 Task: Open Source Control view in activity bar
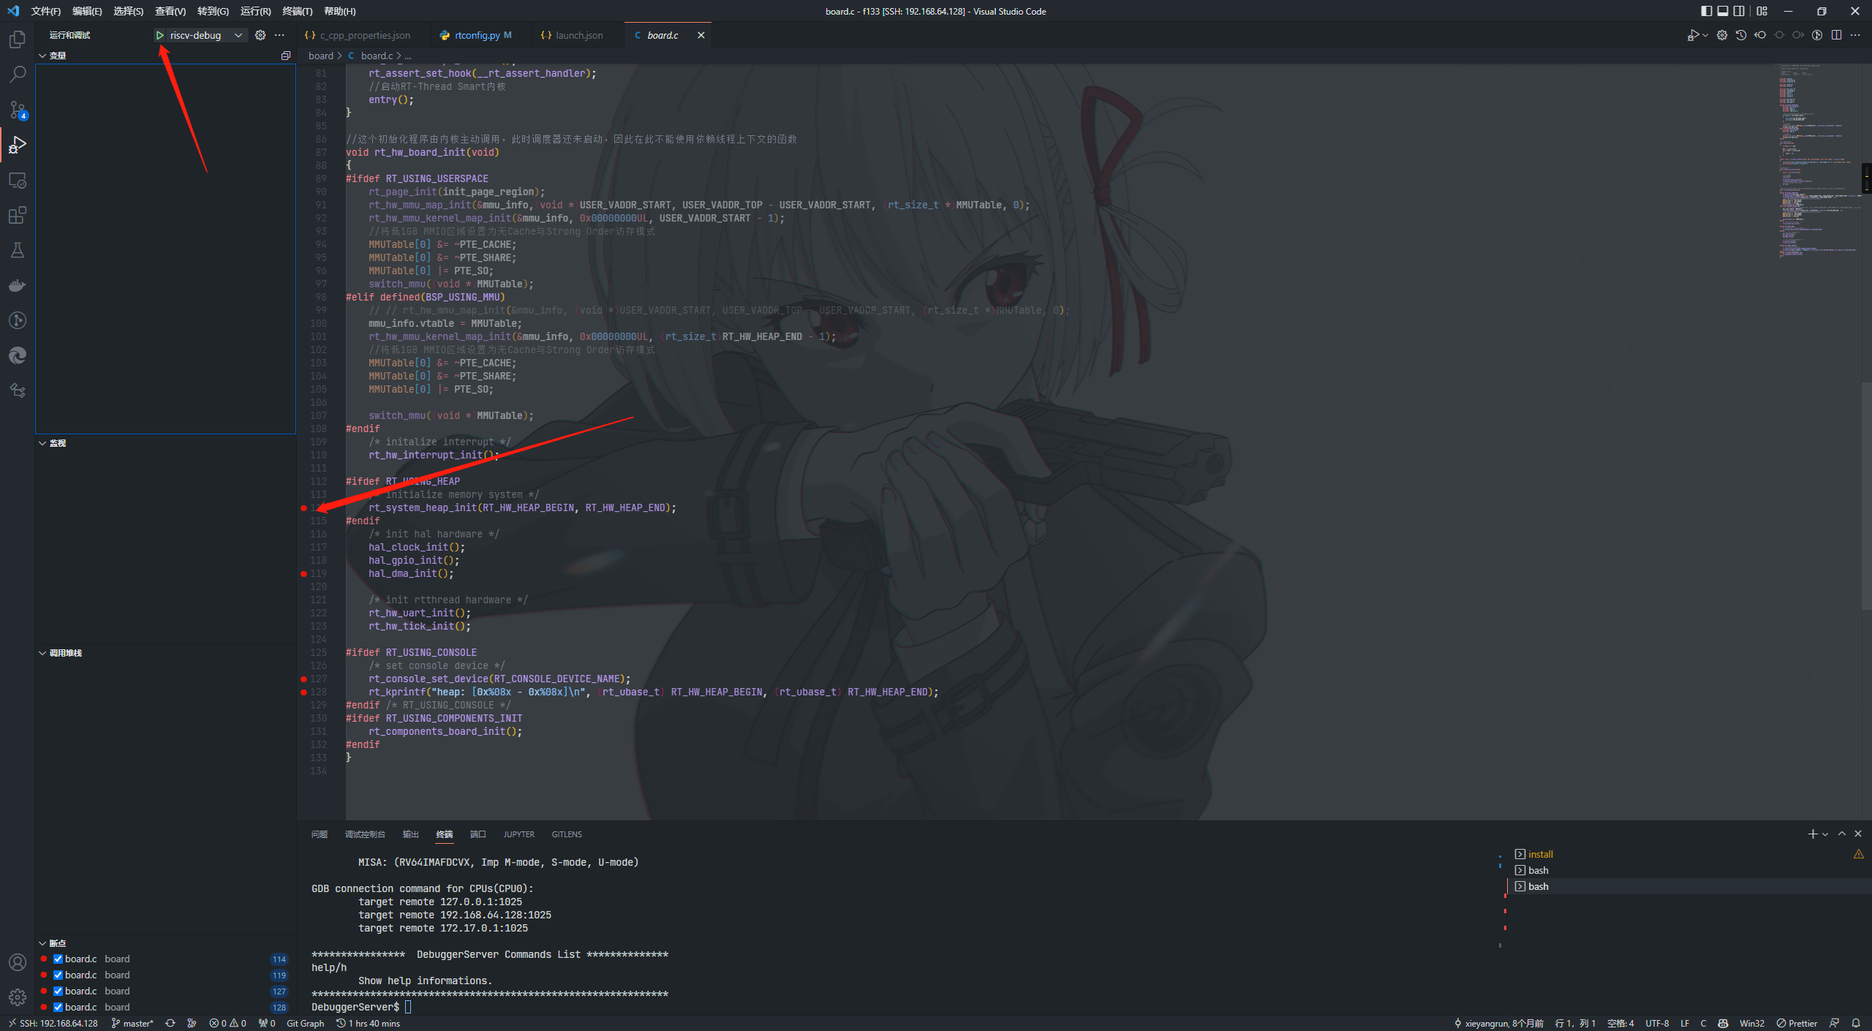pyautogui.click(x=18, y=110)
